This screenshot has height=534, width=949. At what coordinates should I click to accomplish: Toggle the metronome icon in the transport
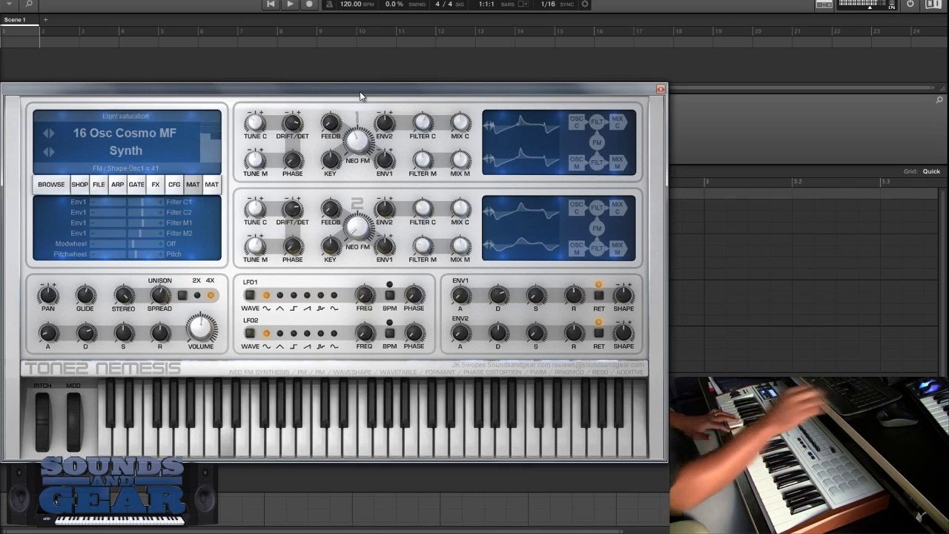click(329, 4)
